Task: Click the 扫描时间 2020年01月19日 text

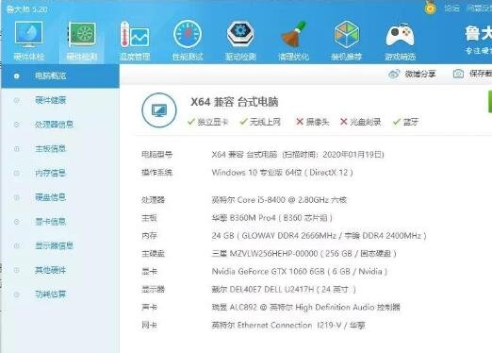Action: tap(333, 155)
